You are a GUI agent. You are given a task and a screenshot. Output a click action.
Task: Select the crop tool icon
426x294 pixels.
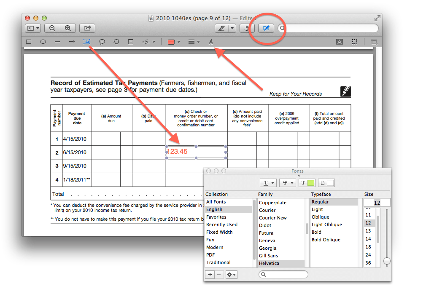(x=374, y=42)
